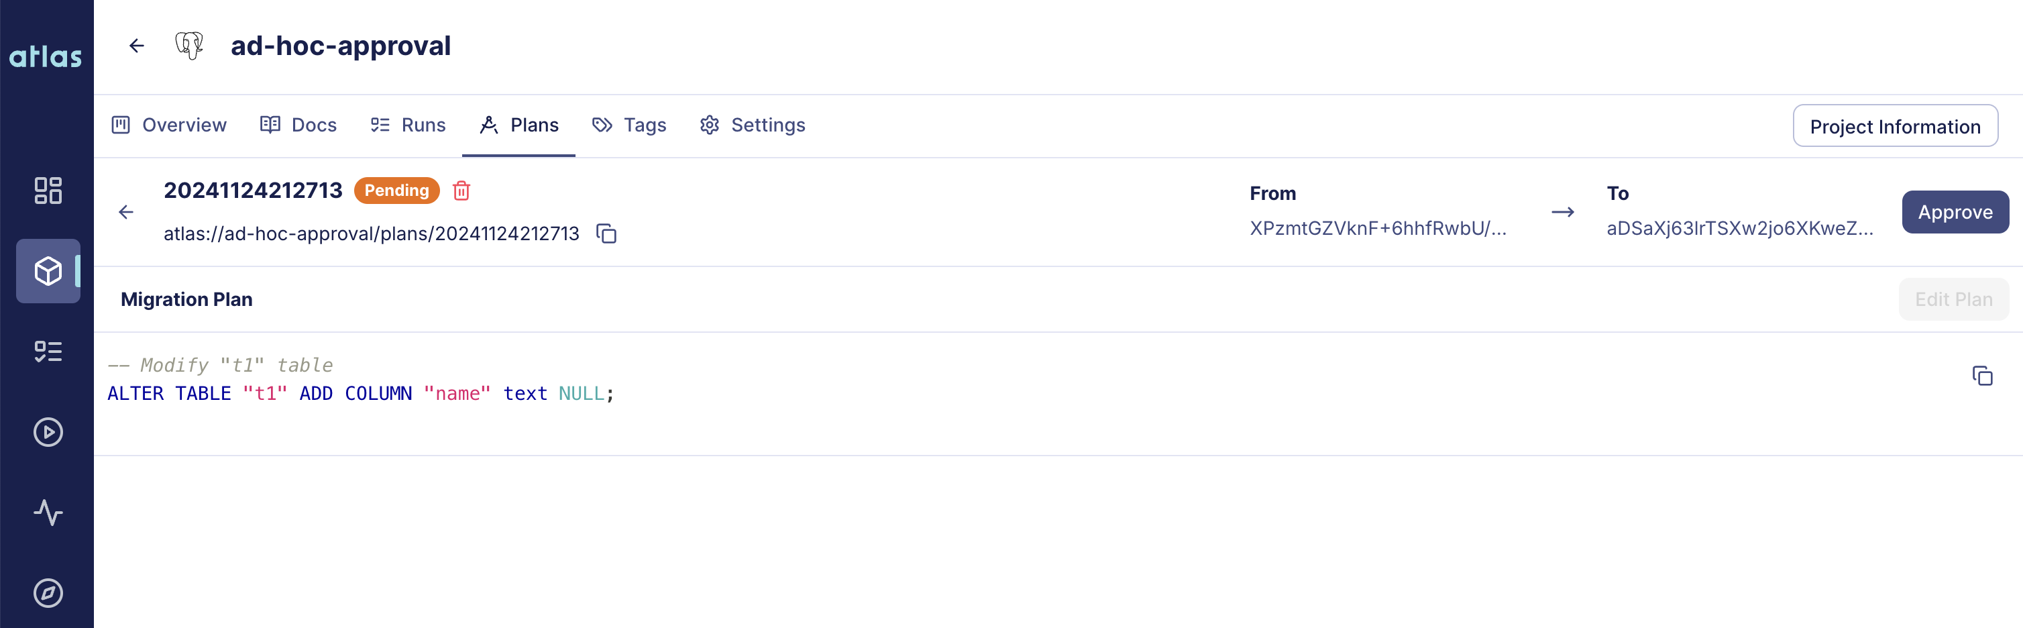
Task: Approve the pending migration plan
Action: (x=1955, y=211)
